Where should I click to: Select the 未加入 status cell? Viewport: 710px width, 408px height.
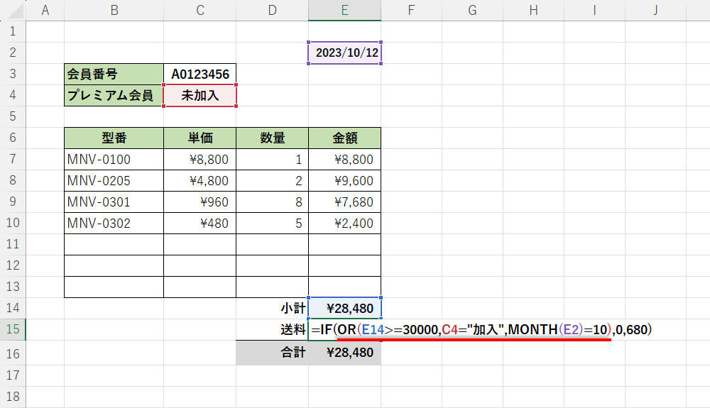[x=200, y=95]
